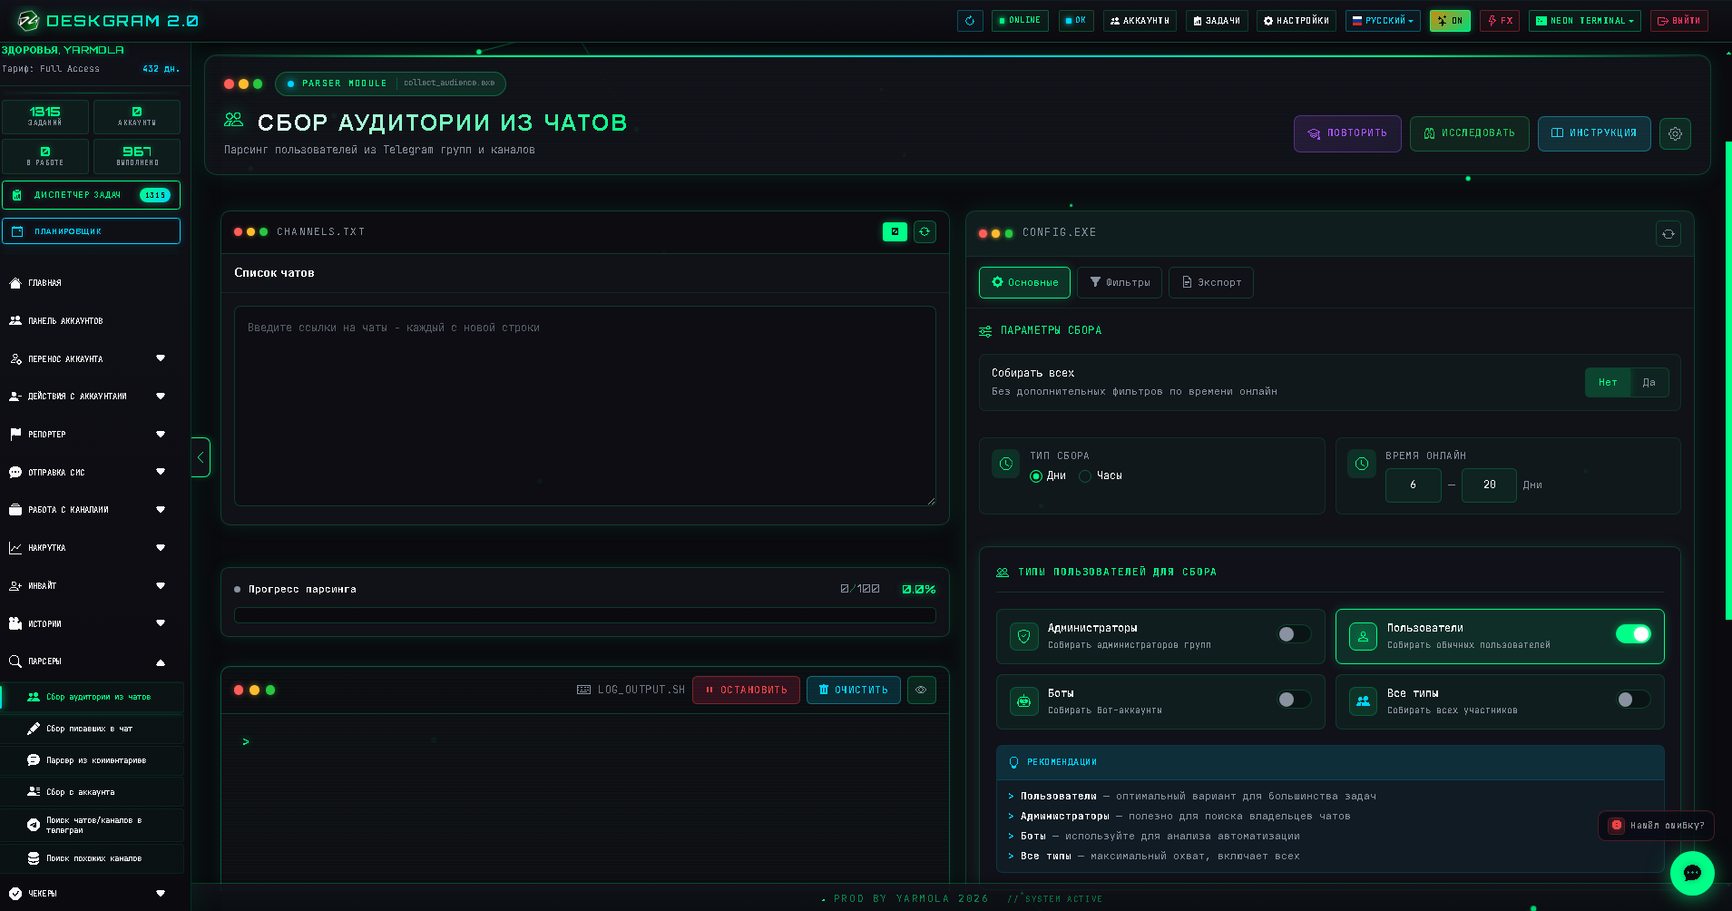Select the Основные tab

pyautogui.click(x=1024, y=283)
